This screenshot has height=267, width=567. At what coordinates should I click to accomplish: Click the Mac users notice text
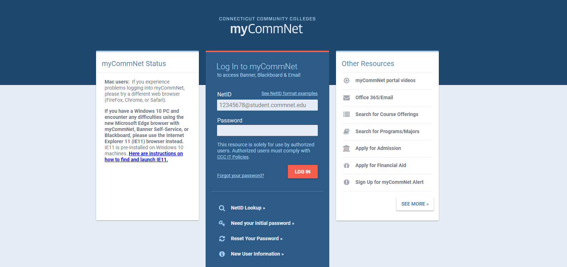click(x=145, y=91)
